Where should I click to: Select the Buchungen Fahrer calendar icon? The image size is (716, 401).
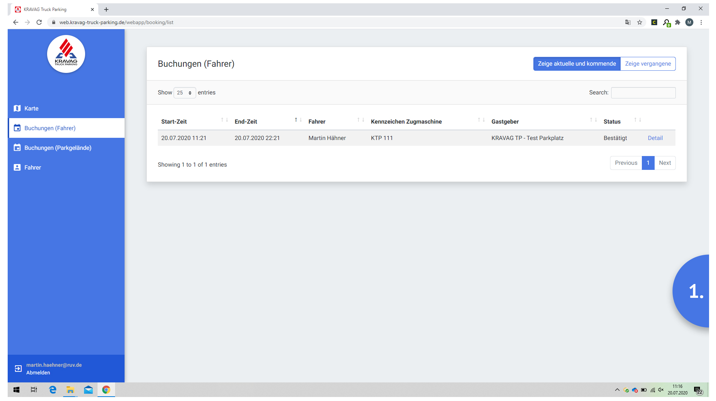[x=17, y=128]
